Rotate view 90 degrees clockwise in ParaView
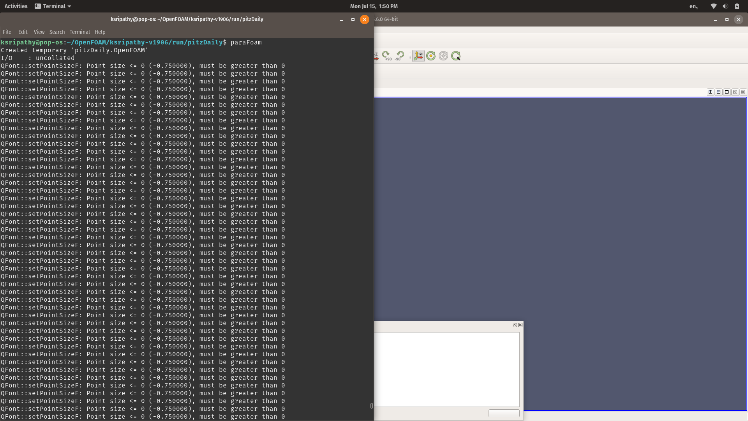748x421 pixels. [387, 56]
